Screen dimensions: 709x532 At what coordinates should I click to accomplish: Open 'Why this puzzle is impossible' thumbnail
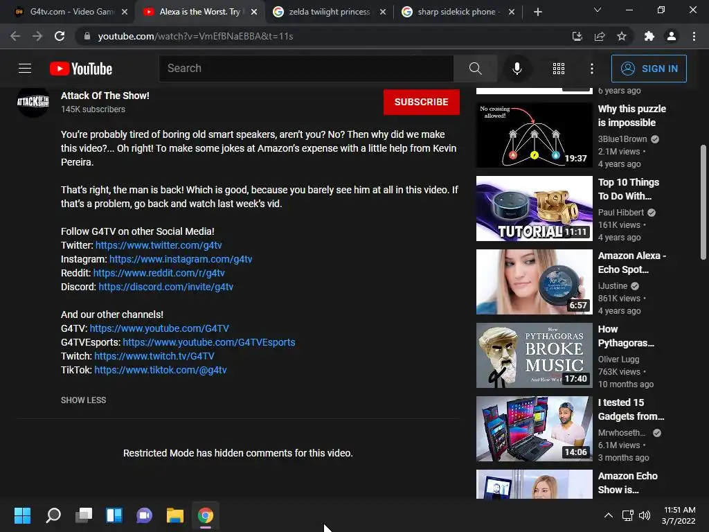pyautogui.click(x=534, y=135)
